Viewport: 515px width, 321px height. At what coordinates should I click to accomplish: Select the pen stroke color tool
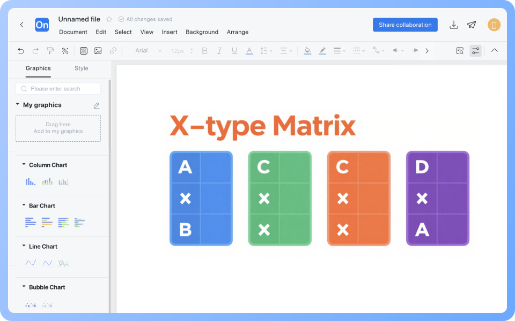321,50
